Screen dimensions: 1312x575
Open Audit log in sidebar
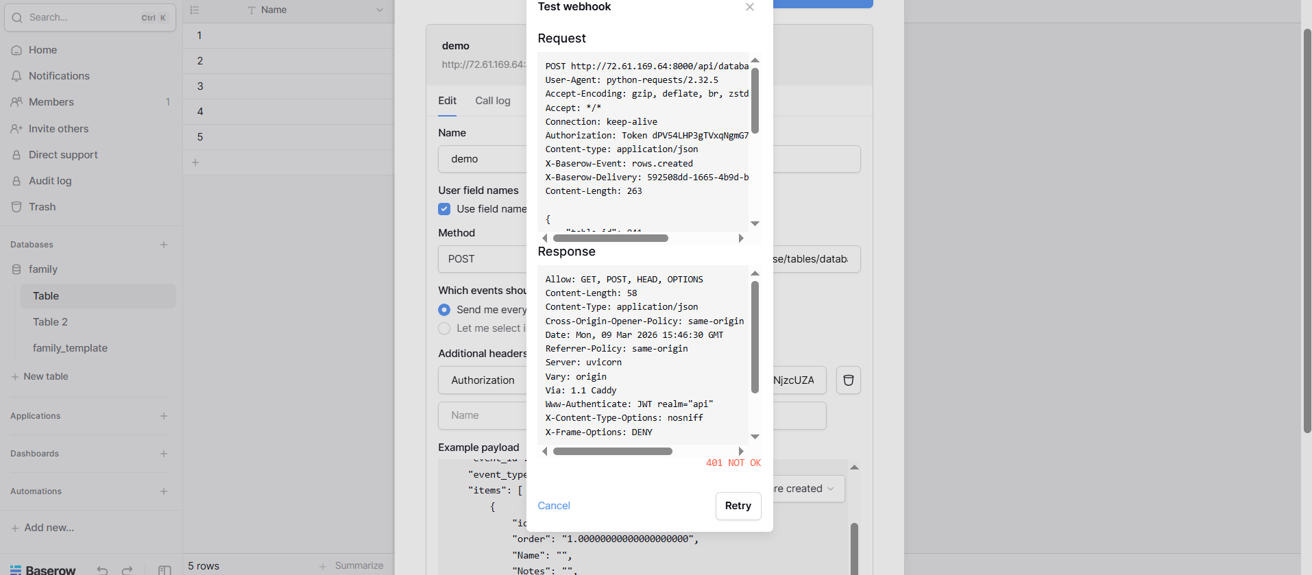50,181
